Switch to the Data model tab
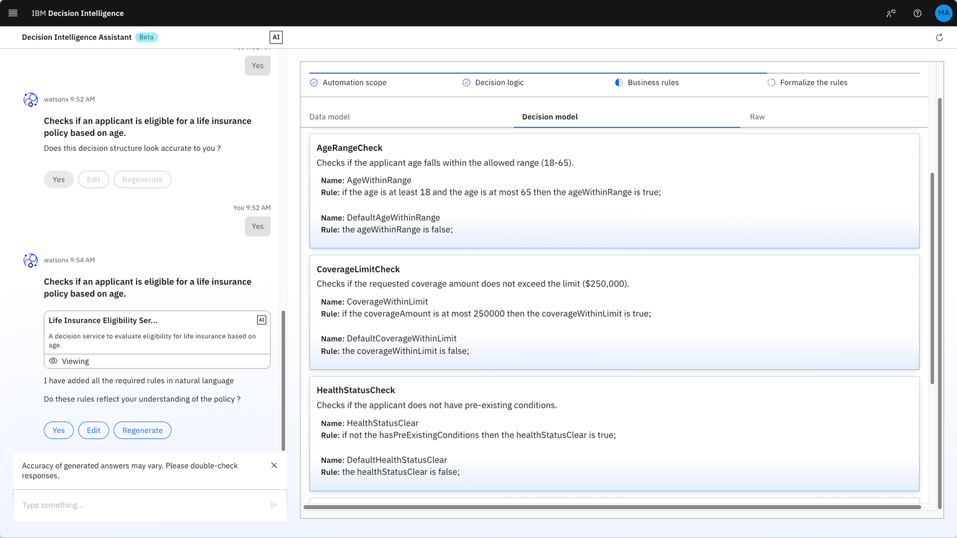Screen dimensions: 957x538 tap(329, 117)
